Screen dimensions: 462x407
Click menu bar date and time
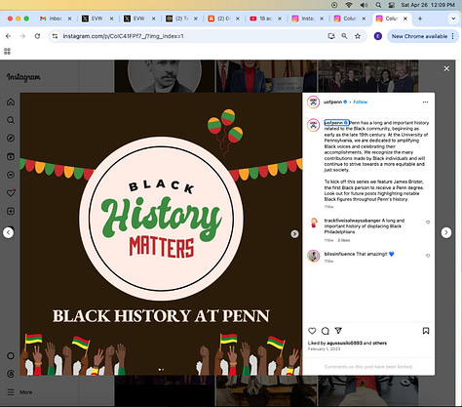(x=428, y=5)
